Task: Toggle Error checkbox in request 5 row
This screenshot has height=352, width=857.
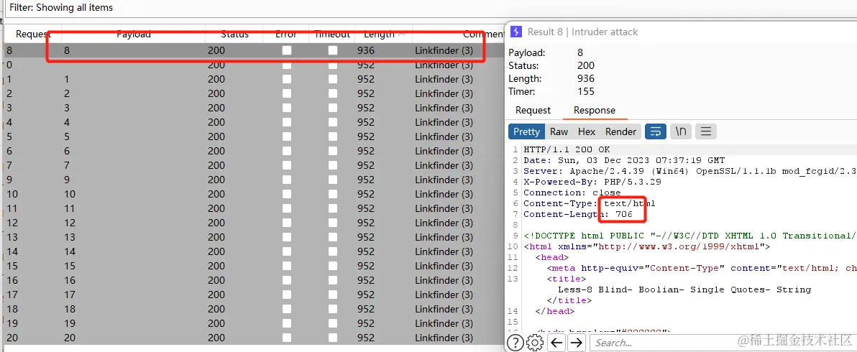Action: tap(286, 136)
